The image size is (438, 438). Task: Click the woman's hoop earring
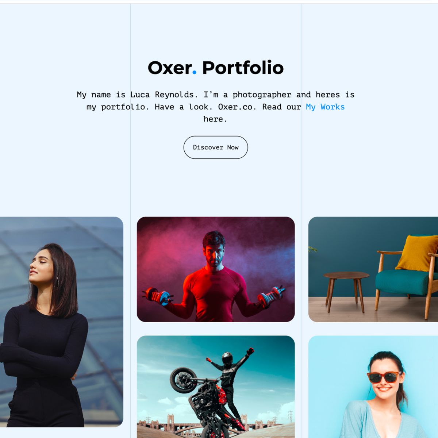pyautogui.click(x=57, y=283)
